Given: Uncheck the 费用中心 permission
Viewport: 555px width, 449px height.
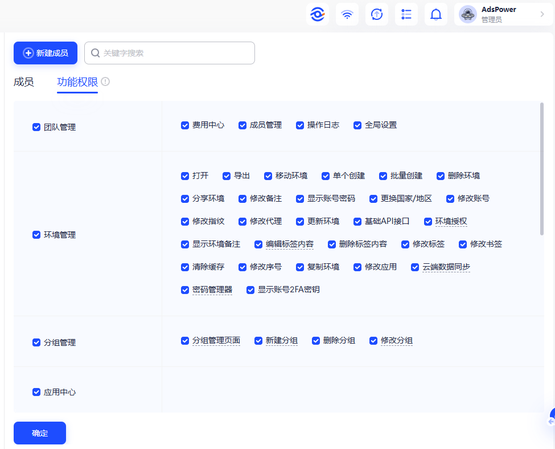Looking at the screenshot, I should [185, 125].
